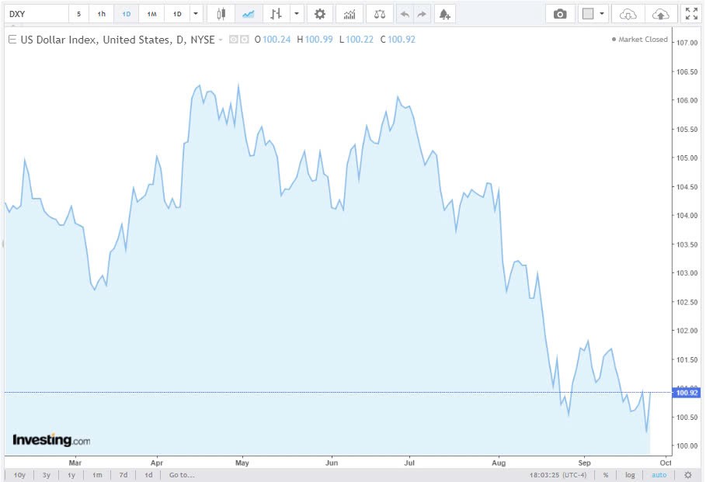This screenshot has height=482, width=706.
Task: Select the 1M interval tab
Action: 151,14
